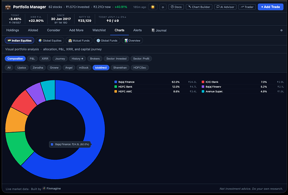The width and height of the screenshot is (288, 195).
Task: Open the Alerts tab
Action: point(137,30)
